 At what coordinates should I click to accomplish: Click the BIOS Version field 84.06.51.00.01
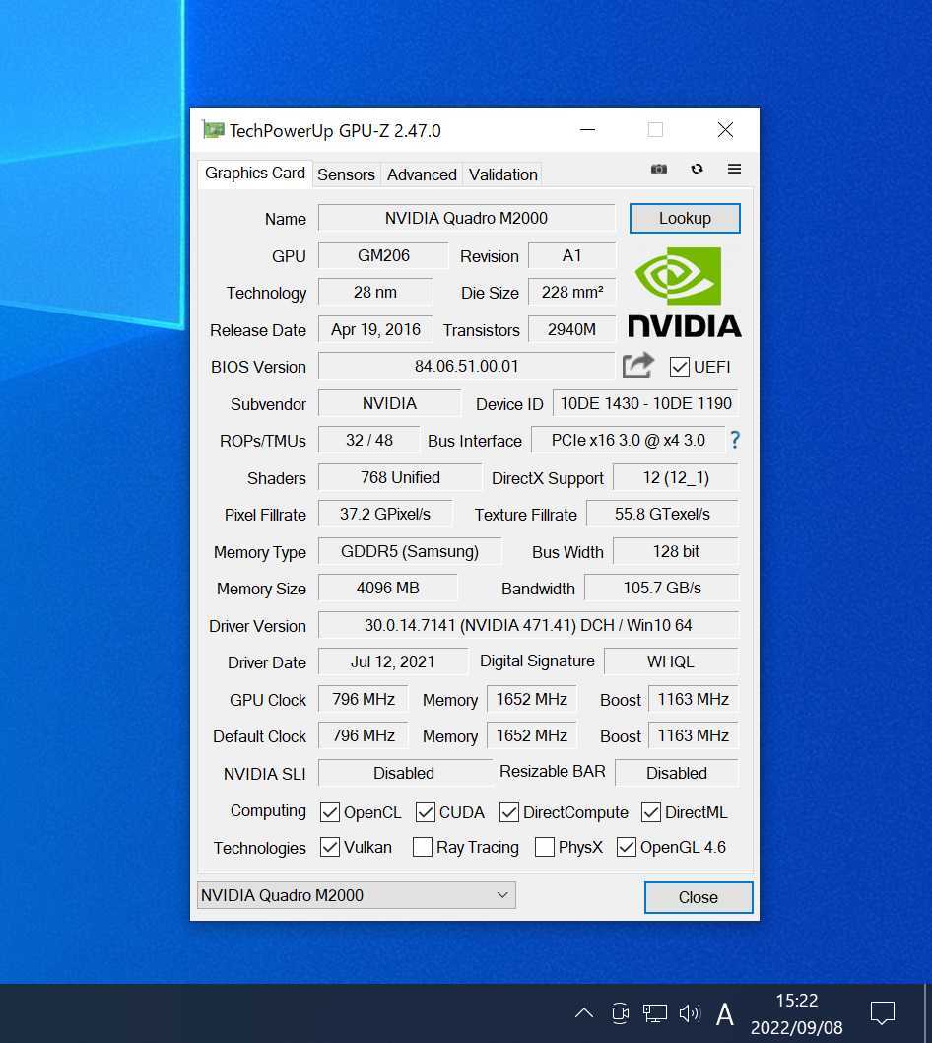[466, 366]
